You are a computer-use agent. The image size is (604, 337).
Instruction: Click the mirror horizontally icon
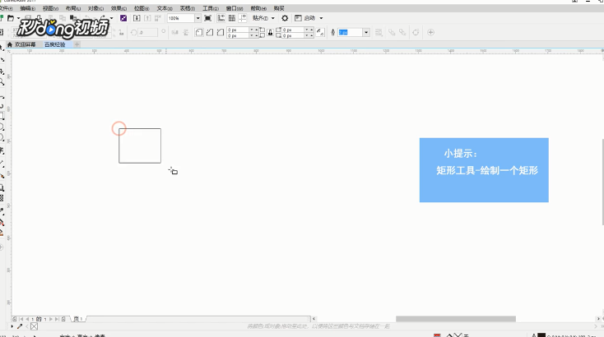coord(175,33)
